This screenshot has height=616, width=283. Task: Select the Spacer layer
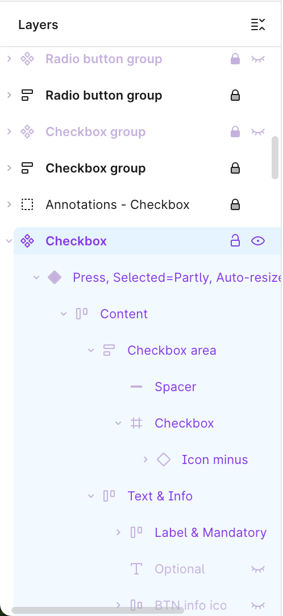(175, 387)
